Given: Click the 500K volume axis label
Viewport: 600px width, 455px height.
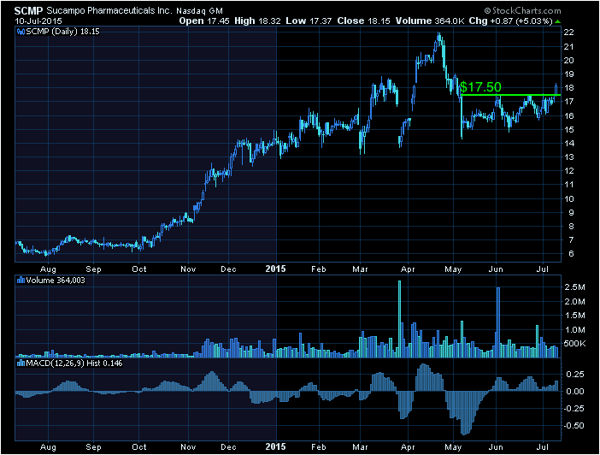Looking at the screenshot, I should click(574, 344).
